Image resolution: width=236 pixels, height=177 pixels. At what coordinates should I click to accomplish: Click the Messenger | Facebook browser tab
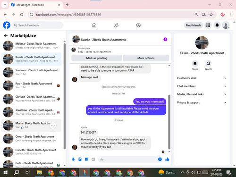click(x=36, y=5)
